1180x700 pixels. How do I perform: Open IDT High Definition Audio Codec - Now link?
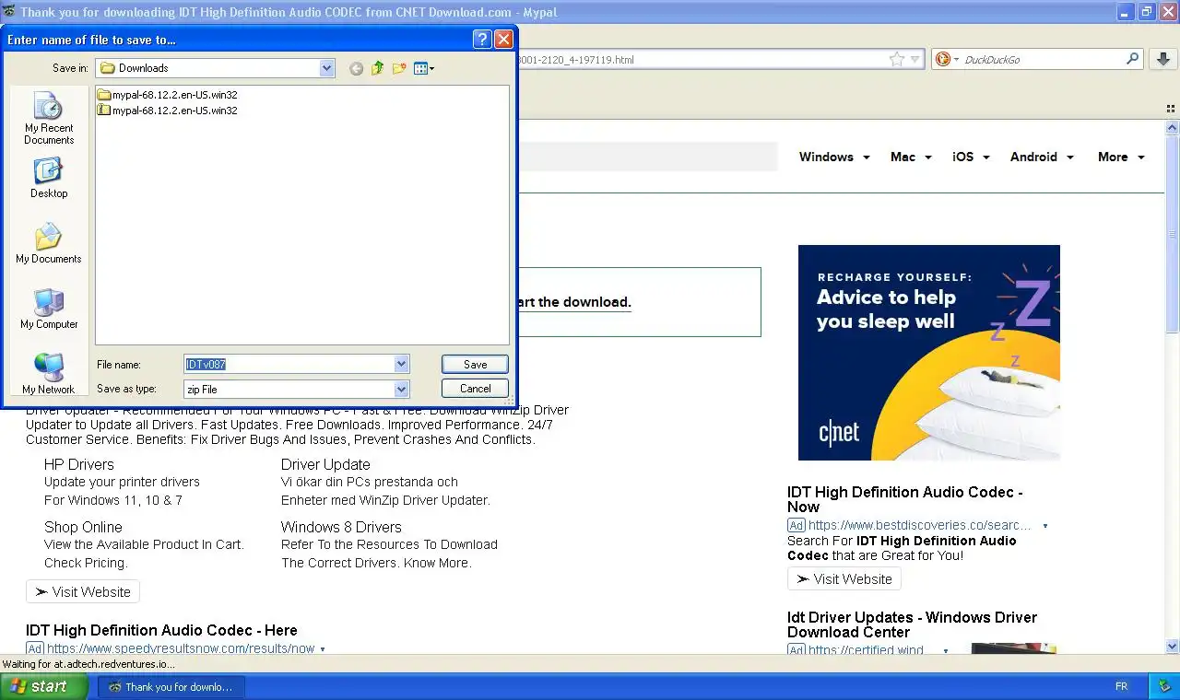coord(904,499)
